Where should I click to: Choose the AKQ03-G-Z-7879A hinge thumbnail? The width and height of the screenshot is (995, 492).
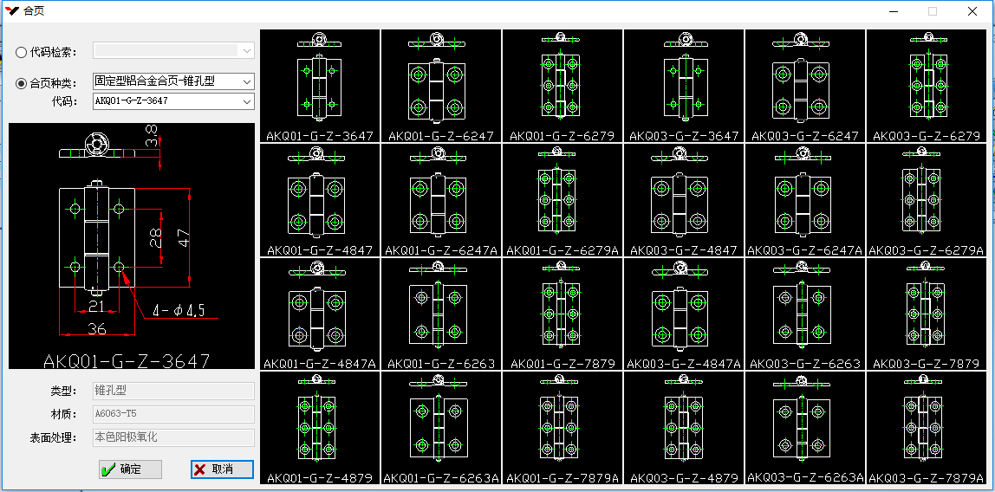tap(926, 428)
